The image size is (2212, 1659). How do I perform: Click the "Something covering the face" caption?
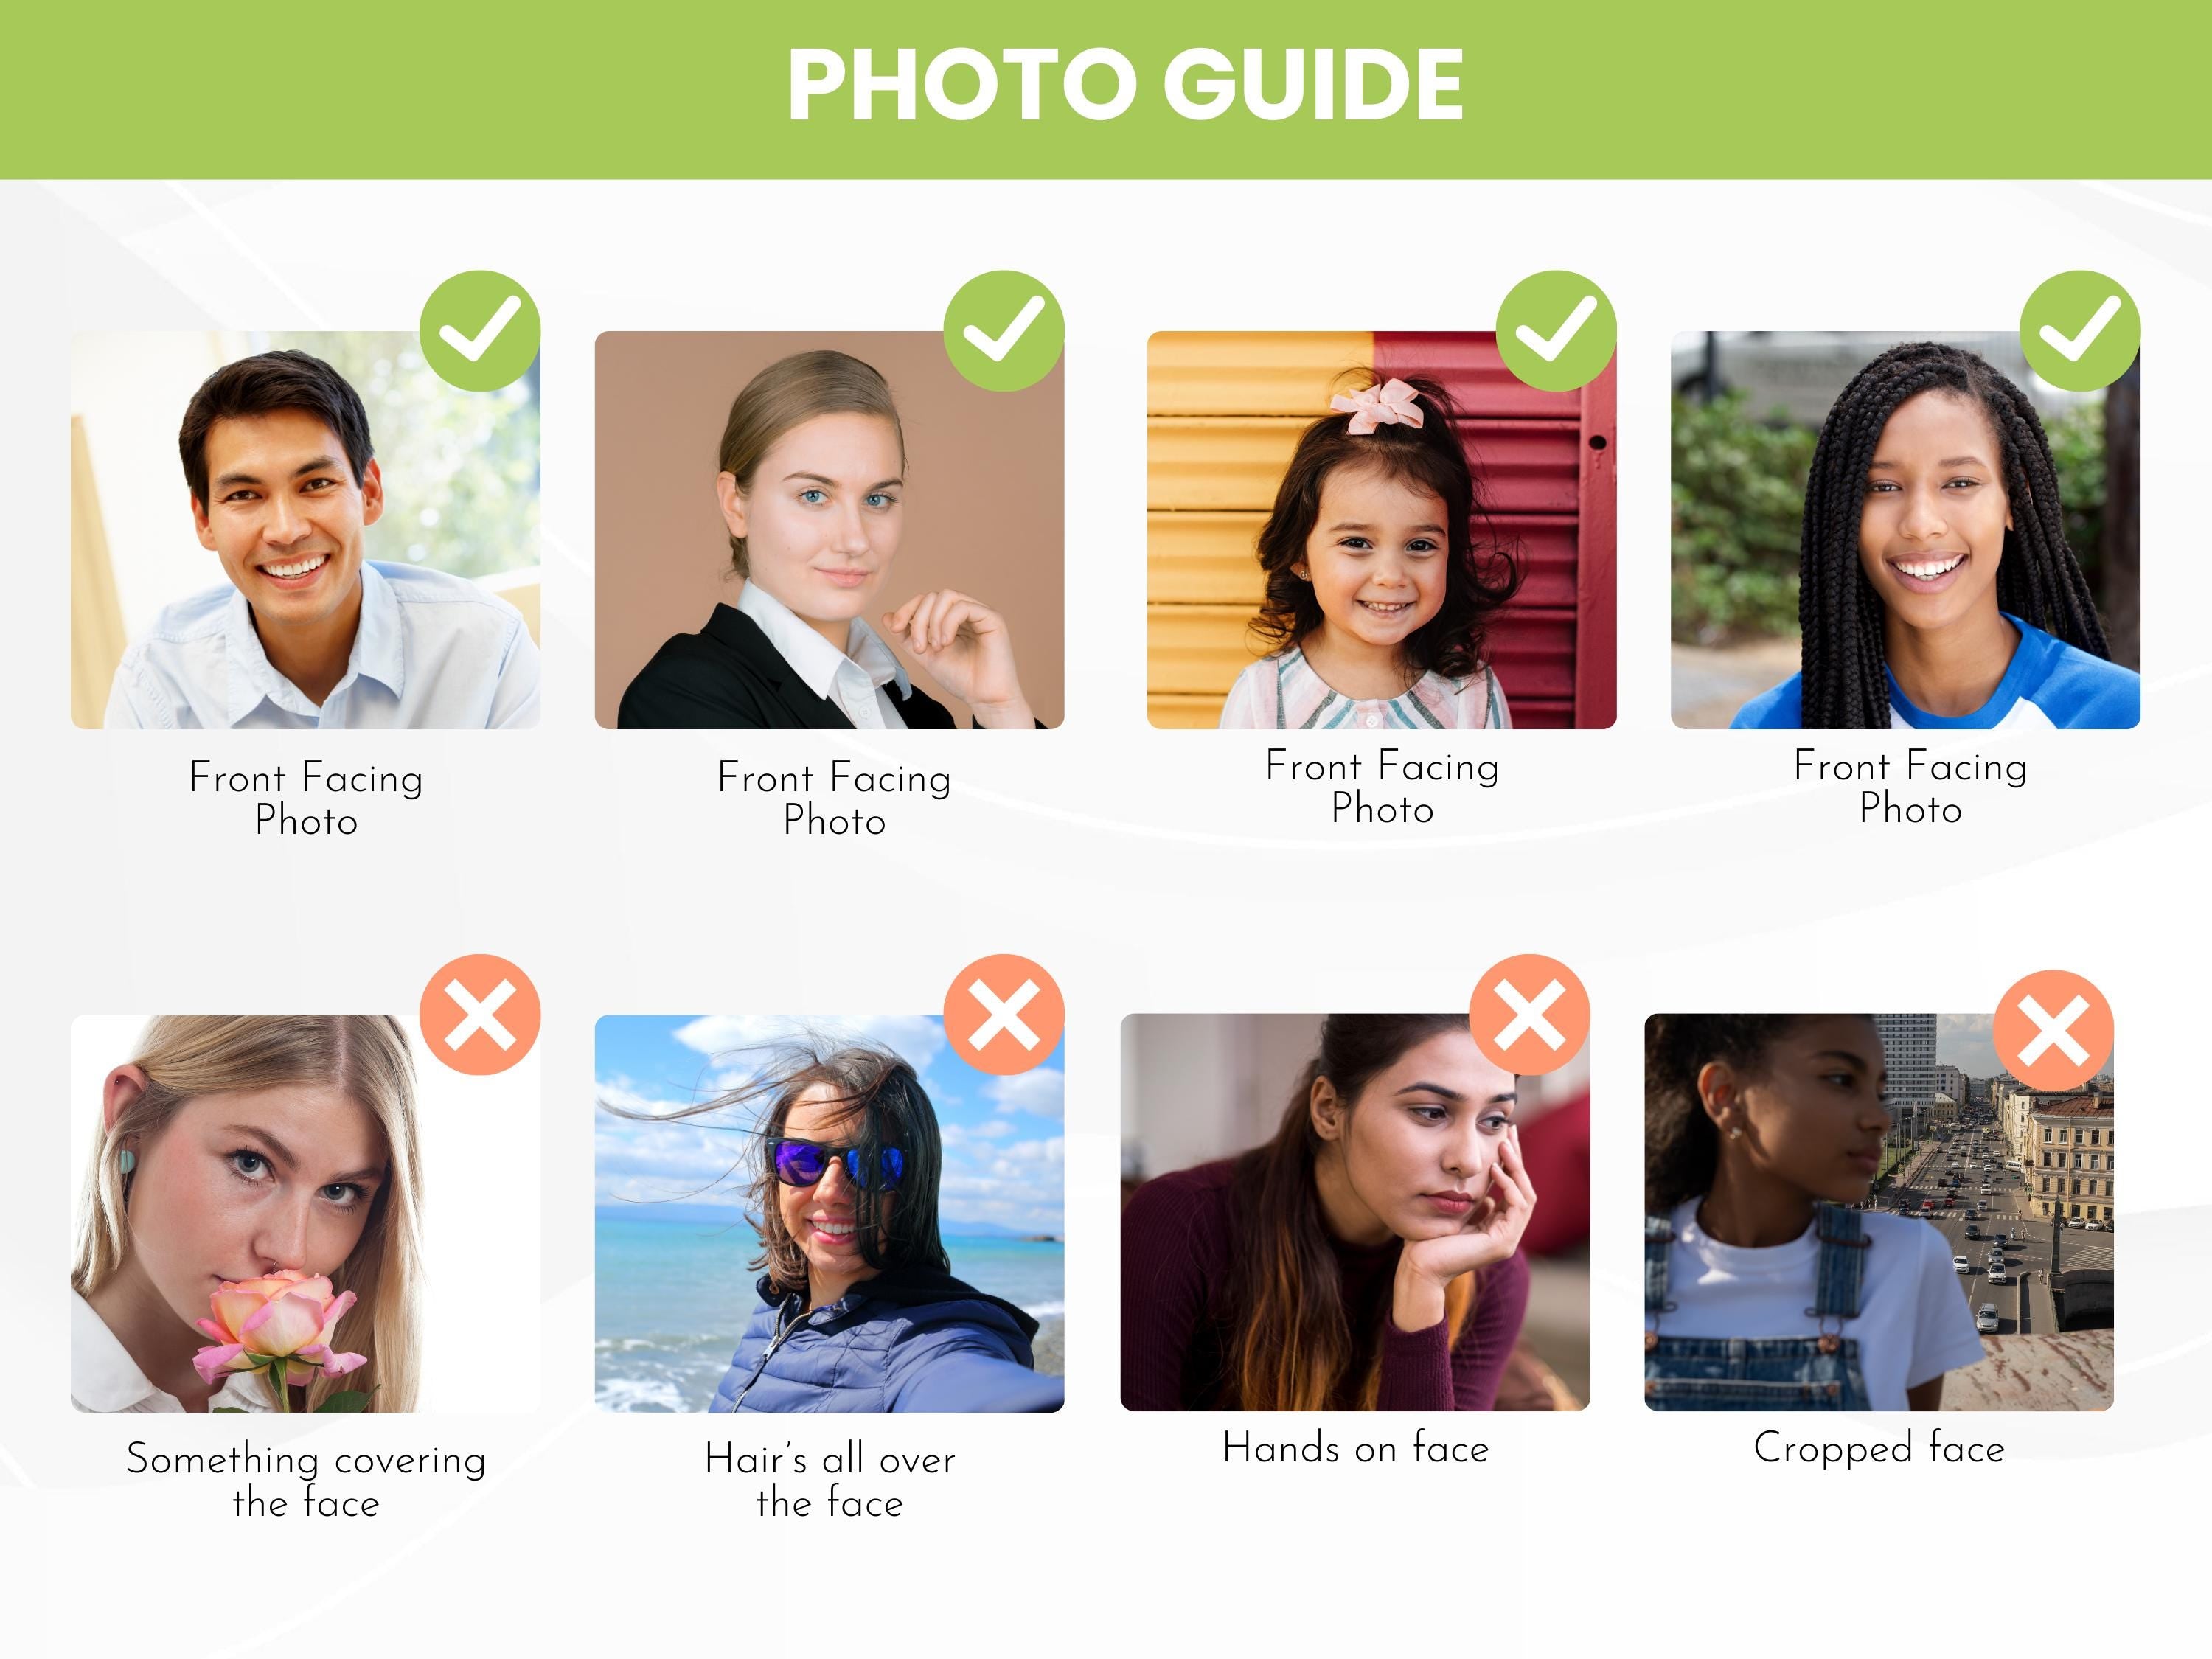(x=305, y=1480)
